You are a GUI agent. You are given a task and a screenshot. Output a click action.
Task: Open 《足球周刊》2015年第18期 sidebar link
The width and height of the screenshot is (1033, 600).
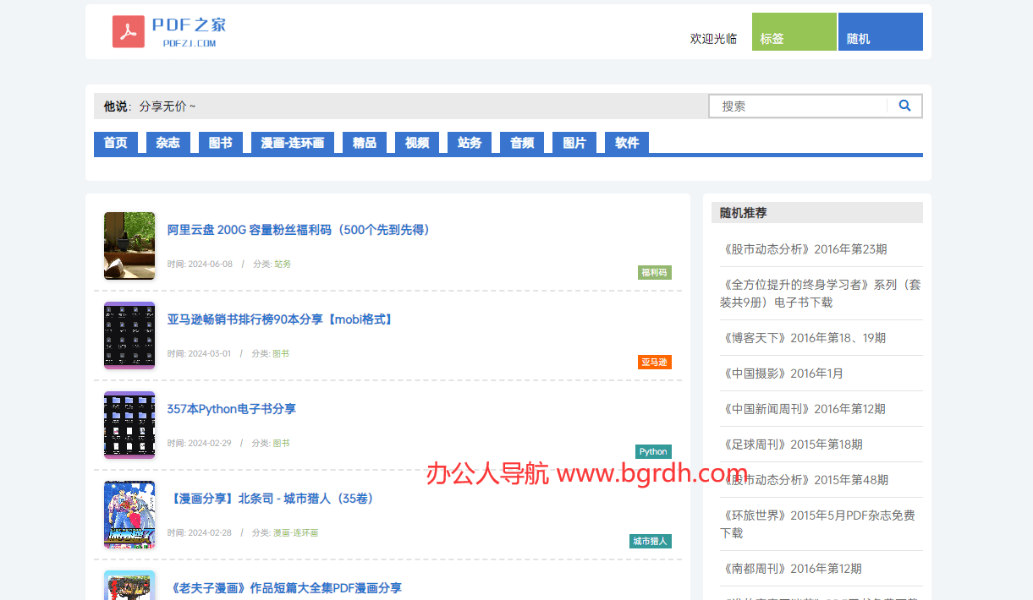coord(793,445)
